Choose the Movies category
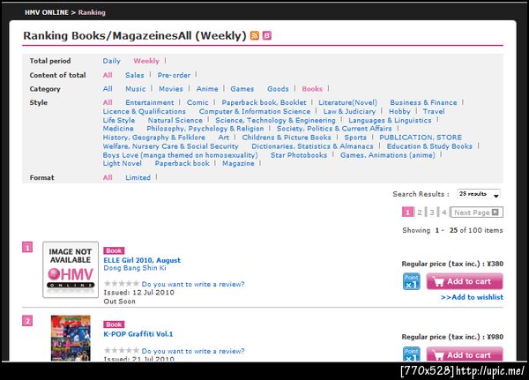 (171, 89)
